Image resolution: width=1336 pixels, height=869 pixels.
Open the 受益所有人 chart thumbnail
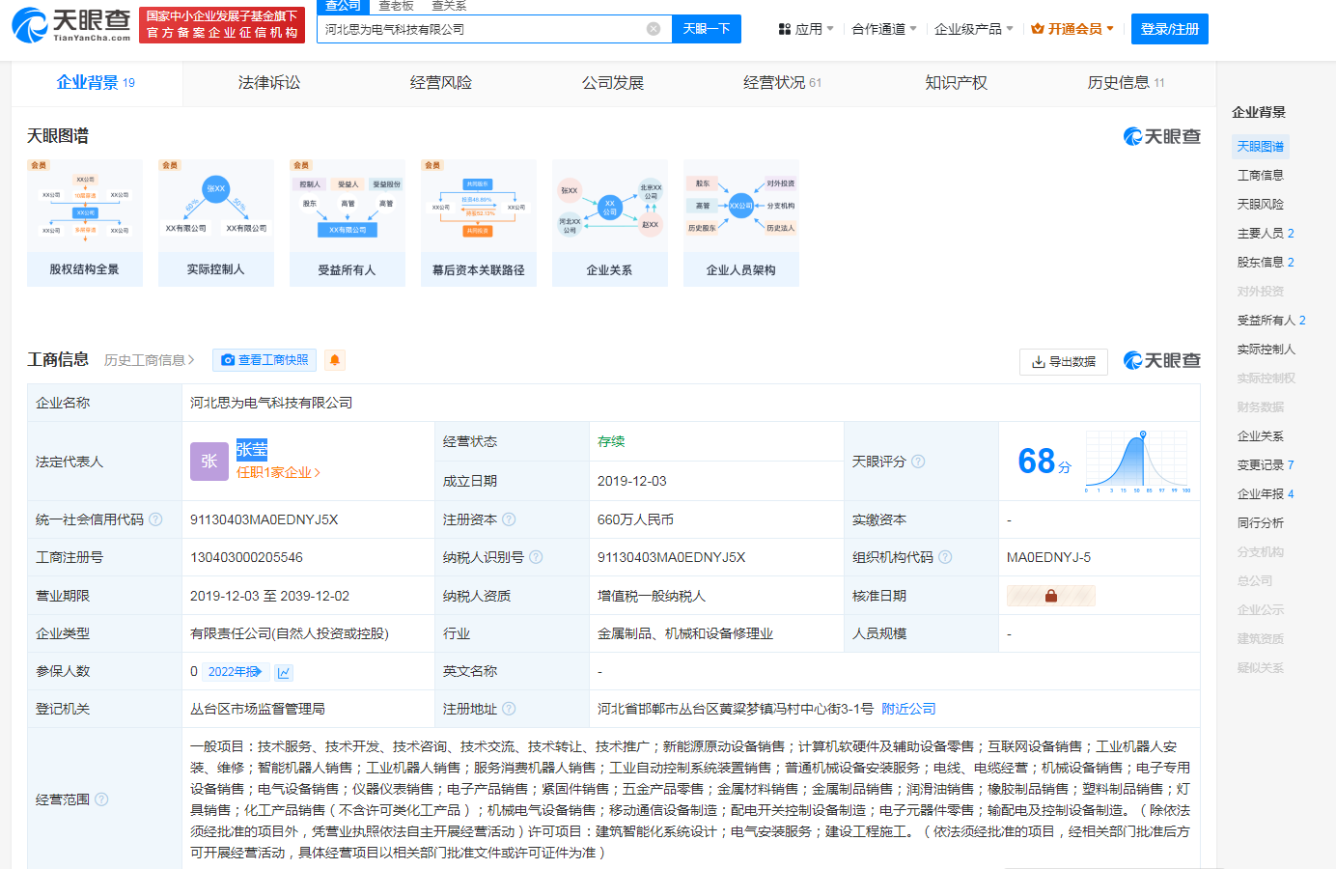coord(348,223)
